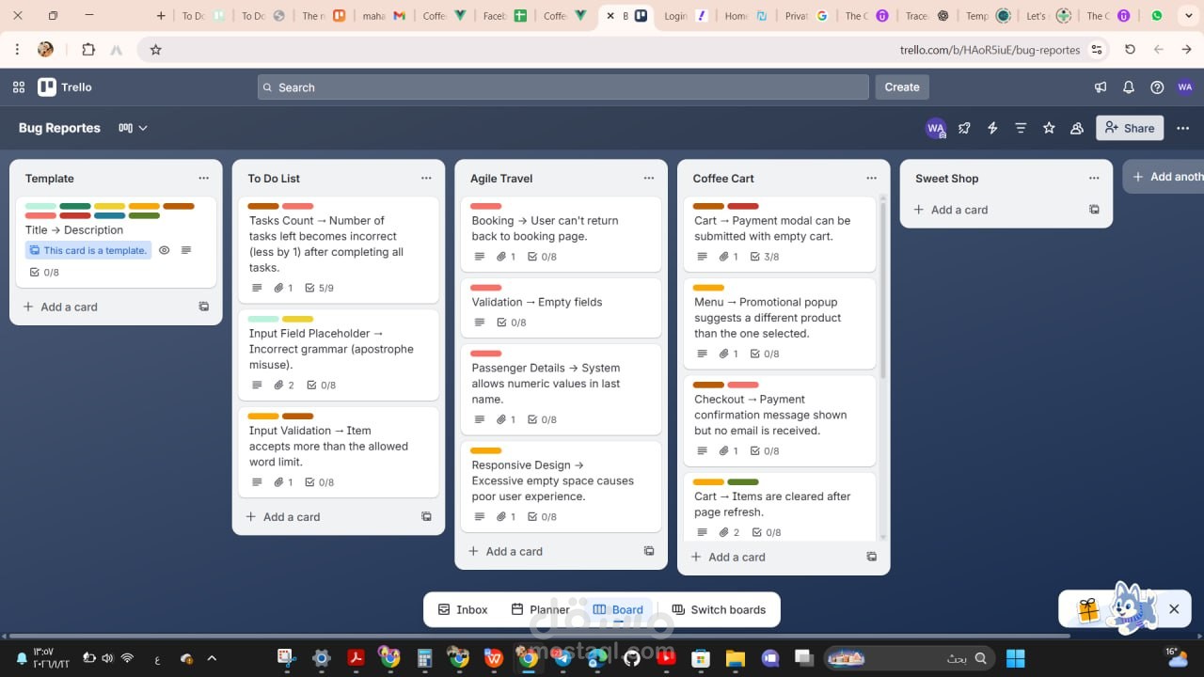This screenshot has width=1204, height=677.
Task: Click the create-from-template icon in Template list
Action: 203,307
